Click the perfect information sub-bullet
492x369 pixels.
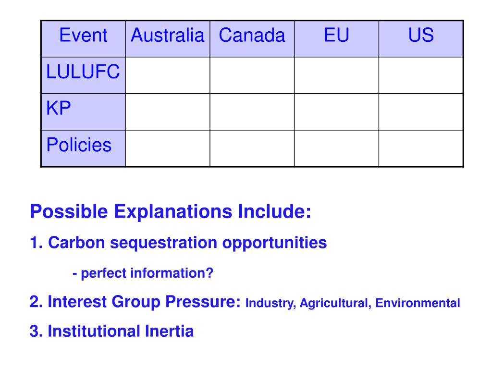(143, 273)
